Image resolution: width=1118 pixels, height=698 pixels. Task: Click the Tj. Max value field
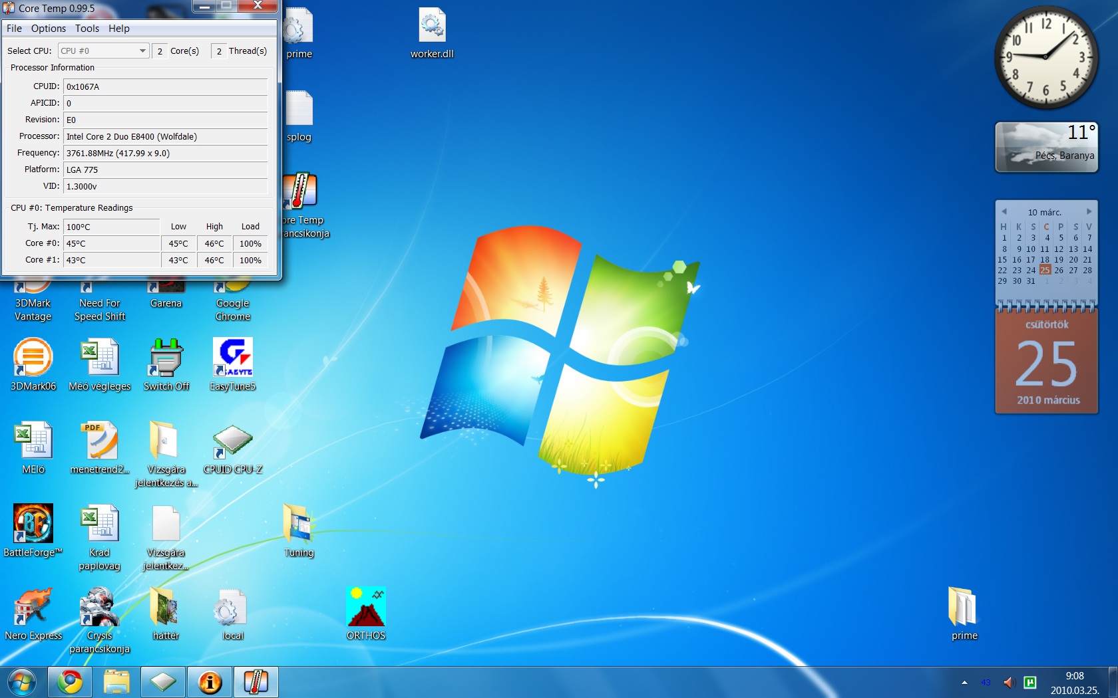111,227
